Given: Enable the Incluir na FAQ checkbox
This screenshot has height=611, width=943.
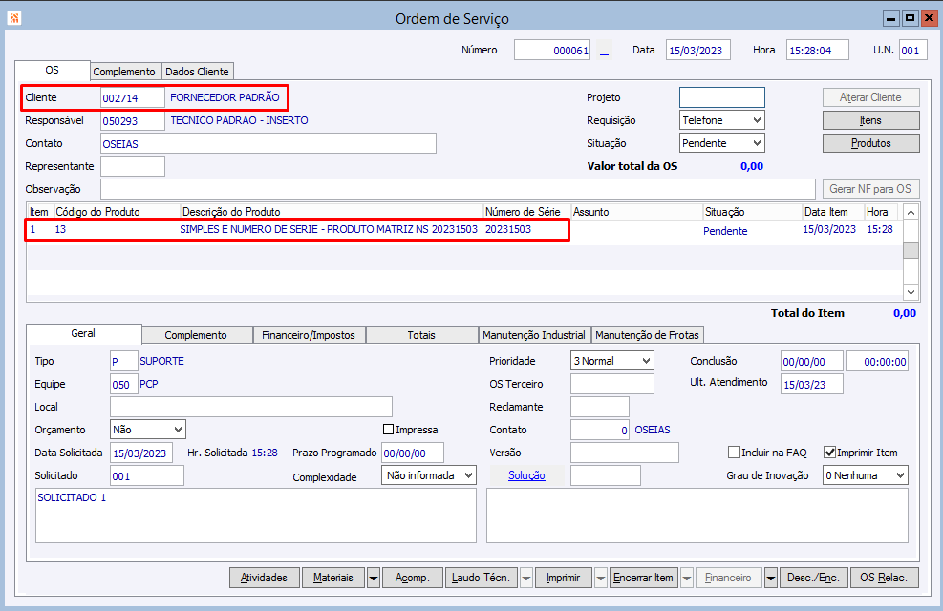Looking at the screenshot, I should click(734, 453).
